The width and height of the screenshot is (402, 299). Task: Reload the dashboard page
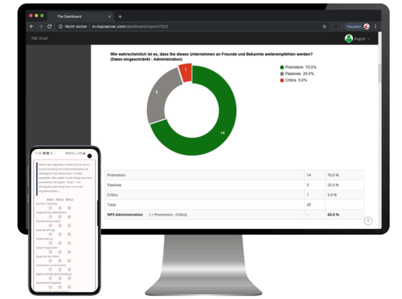click(x=49, y=26)
